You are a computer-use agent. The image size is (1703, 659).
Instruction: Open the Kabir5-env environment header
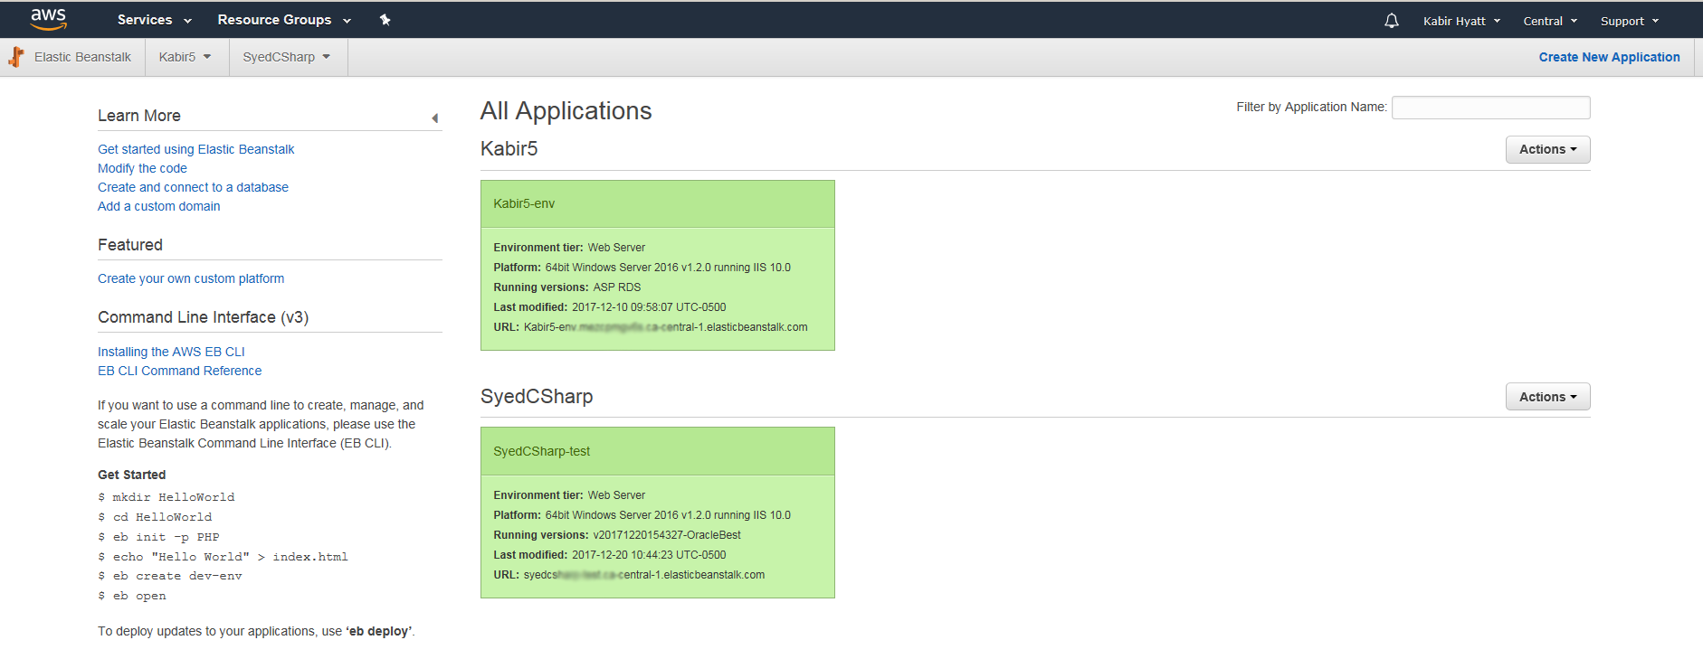pyautogui.click(x=658, y=203)
